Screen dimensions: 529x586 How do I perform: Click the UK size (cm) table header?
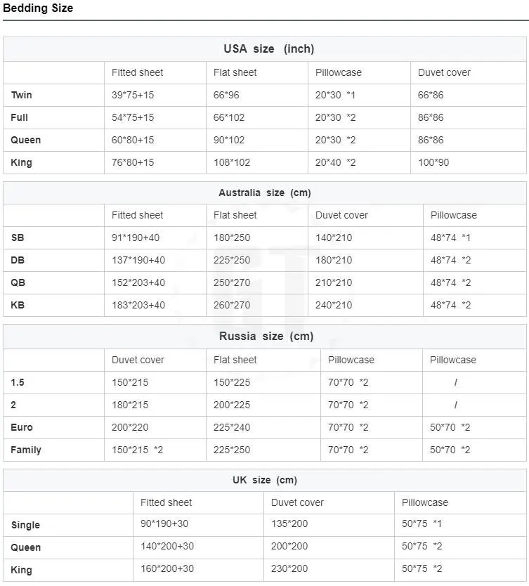[x=264, y=480]
